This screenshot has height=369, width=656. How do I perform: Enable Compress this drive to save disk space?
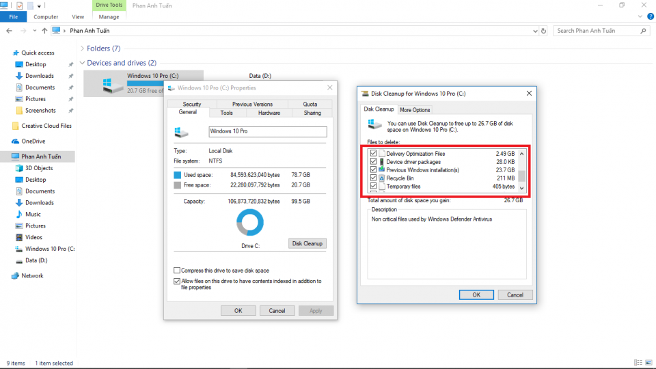[177, 271]
